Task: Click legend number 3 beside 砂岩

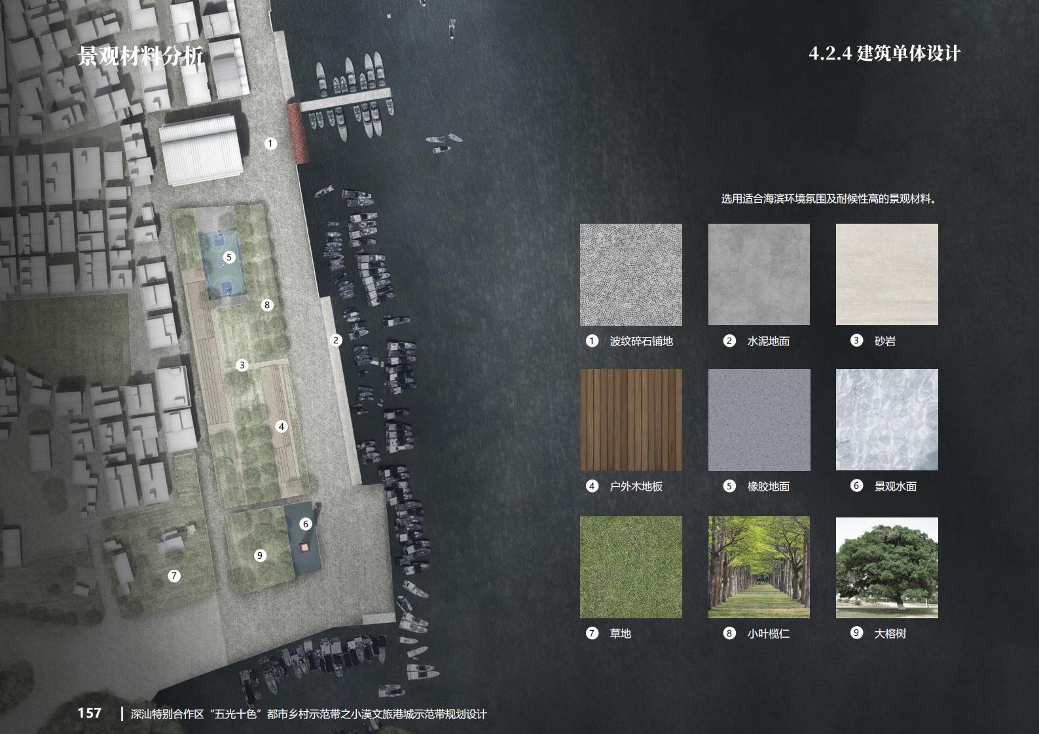Action: tap(856, 340)
